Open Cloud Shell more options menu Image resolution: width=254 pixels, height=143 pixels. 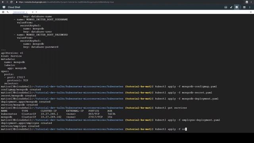(x=250, y=7)
